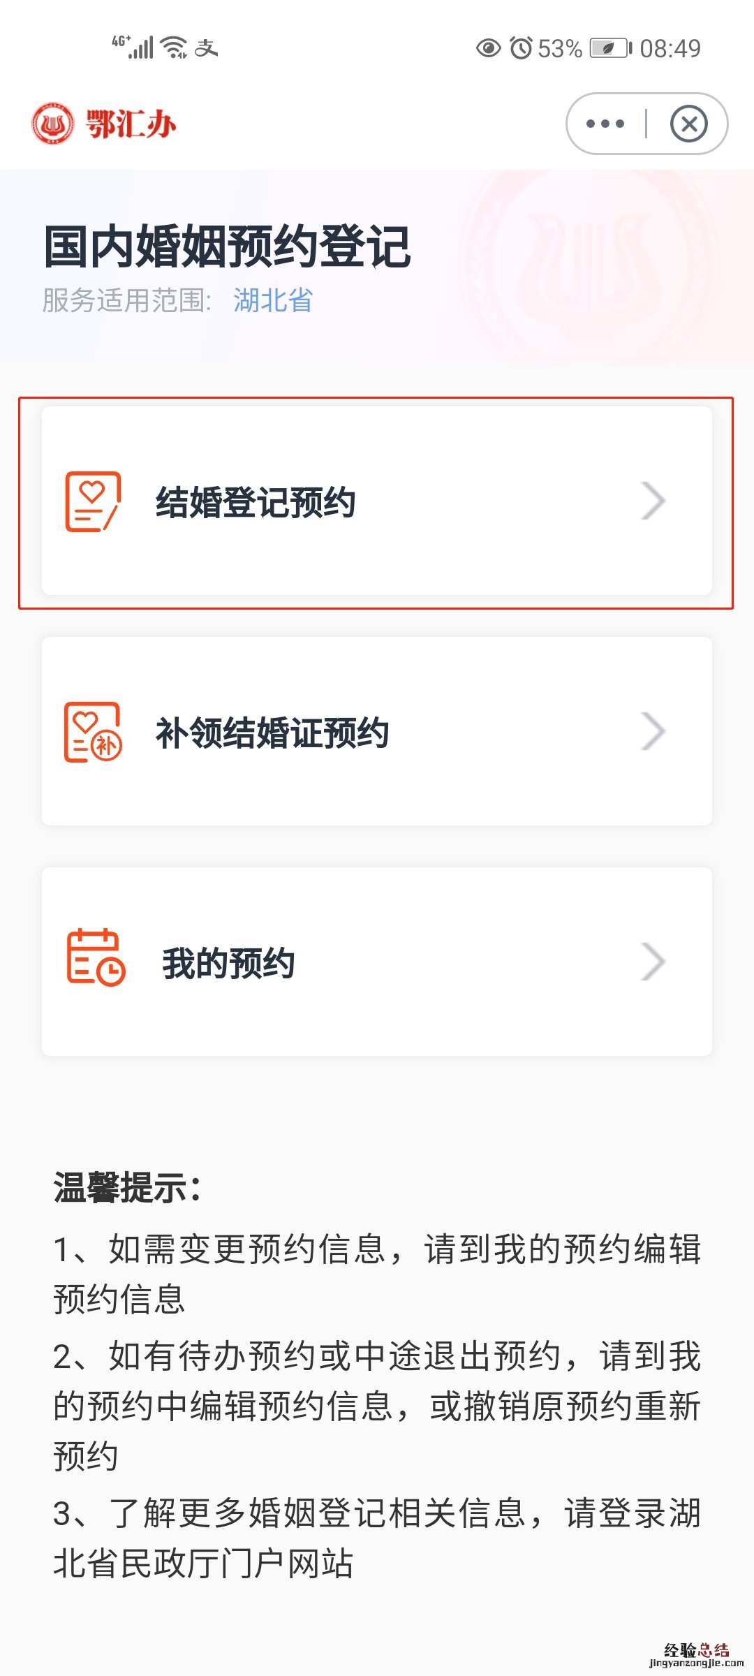Tap the 国内婚姻预约登记 page heading
Viewport: 754px width, 1676px height.
228,247
